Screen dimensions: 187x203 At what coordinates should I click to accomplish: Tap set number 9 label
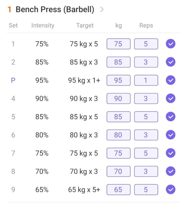click(x=13, y=190)
